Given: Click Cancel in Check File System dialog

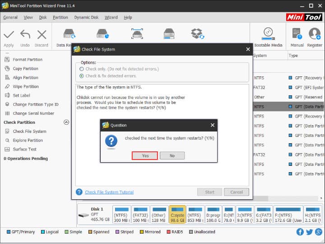Looking at the screenshot, I should [x=237, y=192].
